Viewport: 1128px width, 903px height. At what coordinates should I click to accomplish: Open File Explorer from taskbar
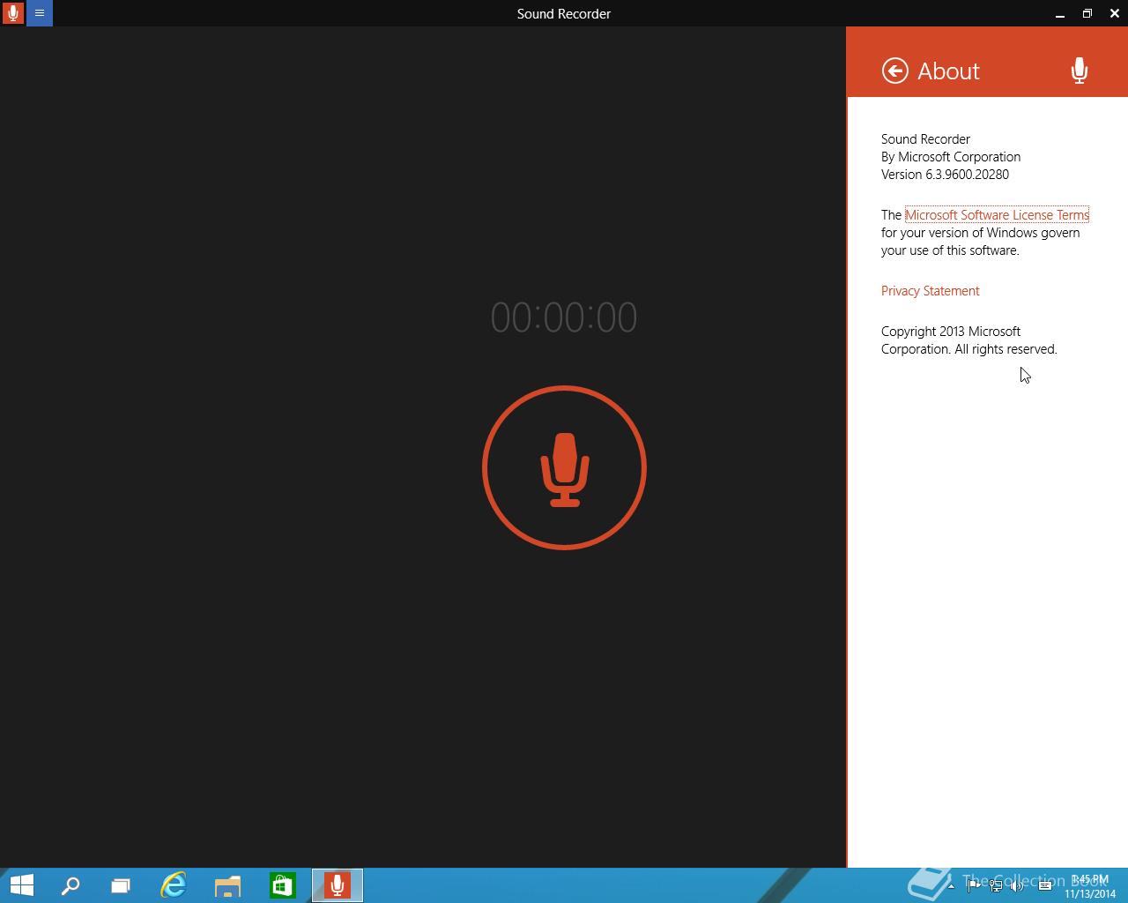(227, 885)
